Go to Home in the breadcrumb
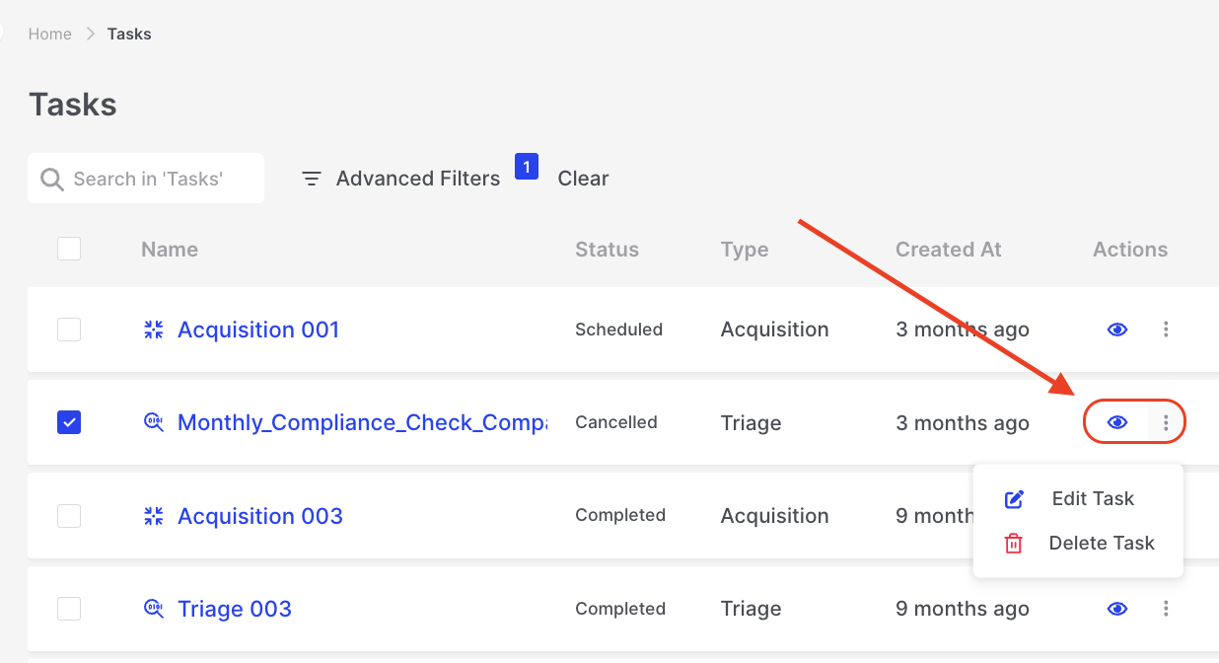Screen dimensions: 1219x663 49,34
